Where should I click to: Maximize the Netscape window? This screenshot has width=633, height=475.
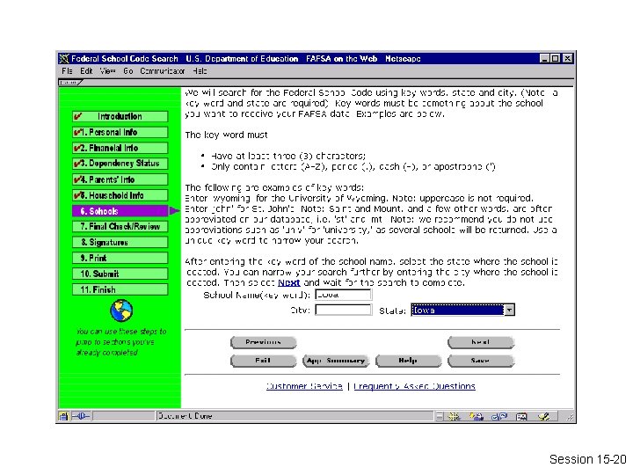[555, 59]
